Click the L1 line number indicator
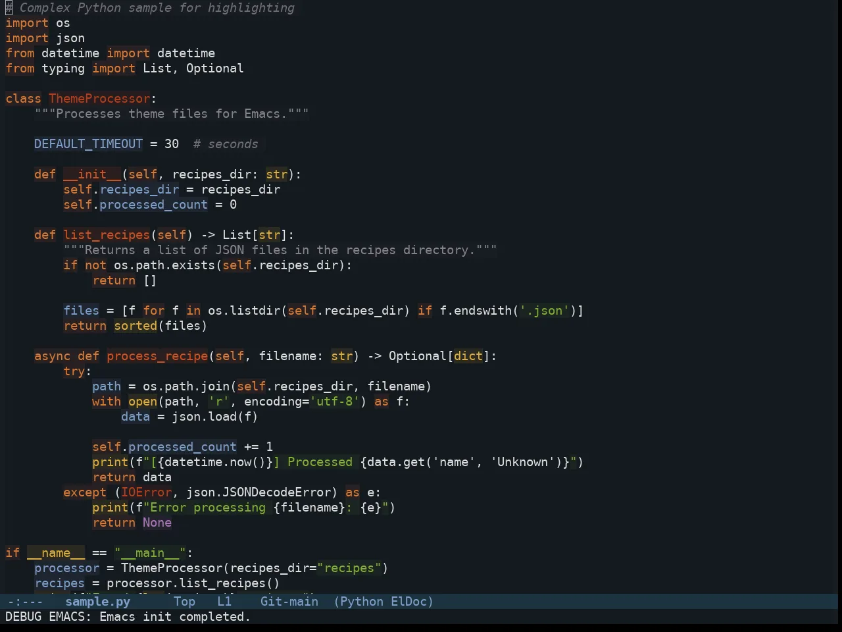The width and height of the screenshot is (842, 632). (224, 602)
